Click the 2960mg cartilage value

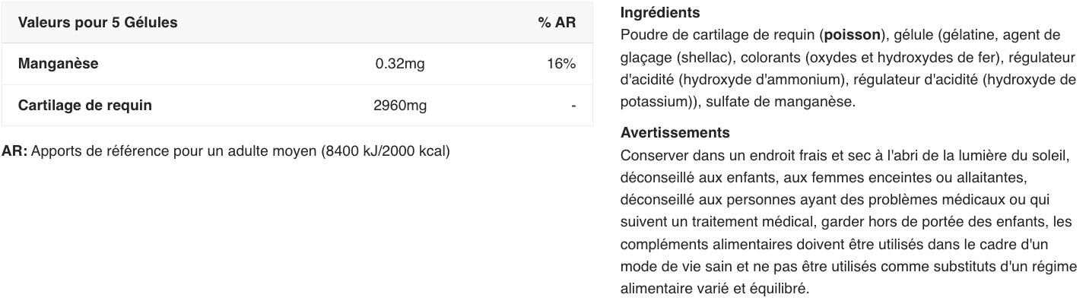point(400,105)
